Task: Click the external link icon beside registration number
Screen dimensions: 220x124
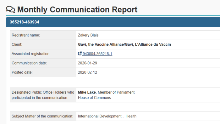Action: 80,54
